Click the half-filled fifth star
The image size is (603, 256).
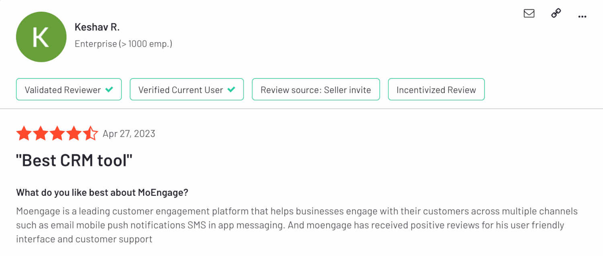(90, 133)
